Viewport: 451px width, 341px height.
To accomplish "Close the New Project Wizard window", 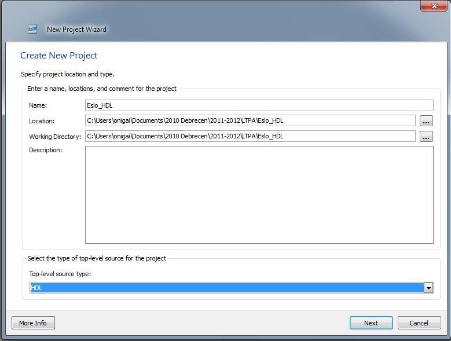I will [434, 6].
